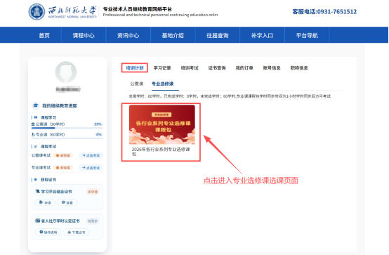Screen dimensions: 389x255
Task: Click 申请 for the 学习平台结业证书
Action: point(45,202)
